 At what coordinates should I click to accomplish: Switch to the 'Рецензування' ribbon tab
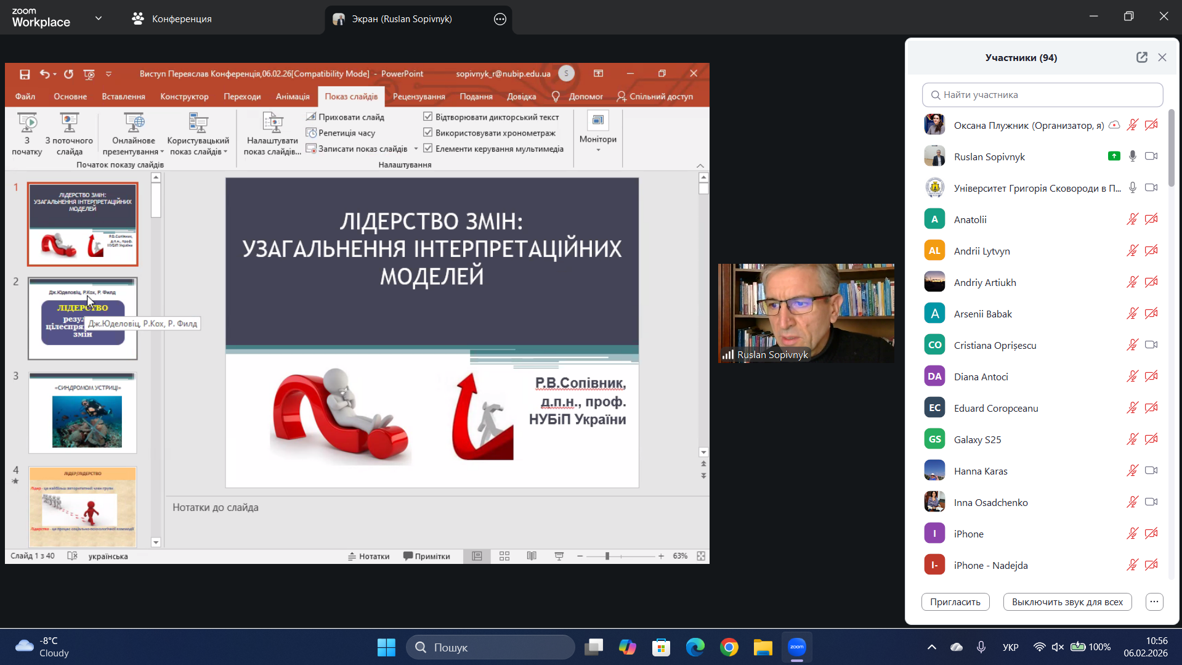pos(419,97)
